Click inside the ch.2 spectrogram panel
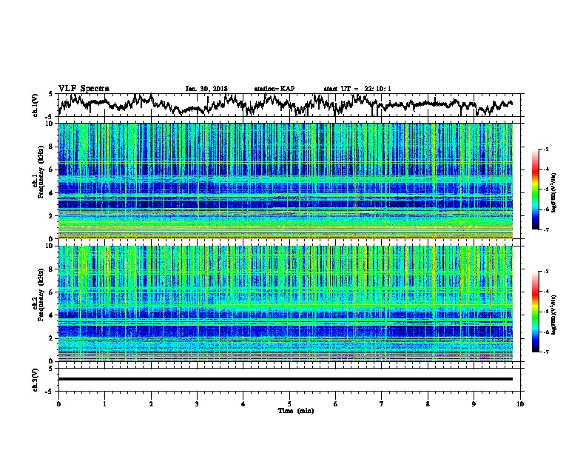Viewport: 586px width, 453px height. coord(286,303)
